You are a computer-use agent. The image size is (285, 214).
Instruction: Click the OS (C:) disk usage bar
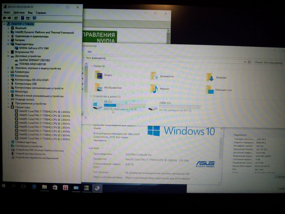124,105
